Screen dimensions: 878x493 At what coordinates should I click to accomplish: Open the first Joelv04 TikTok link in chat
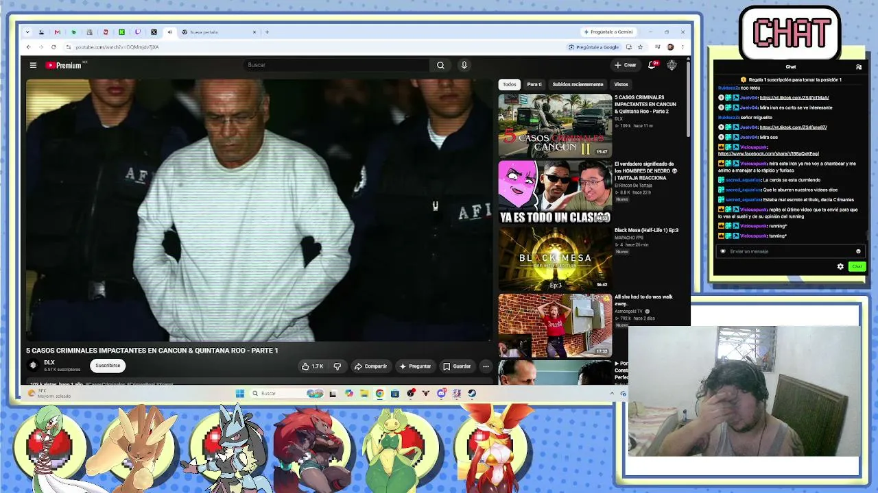[x=794, y=98]
